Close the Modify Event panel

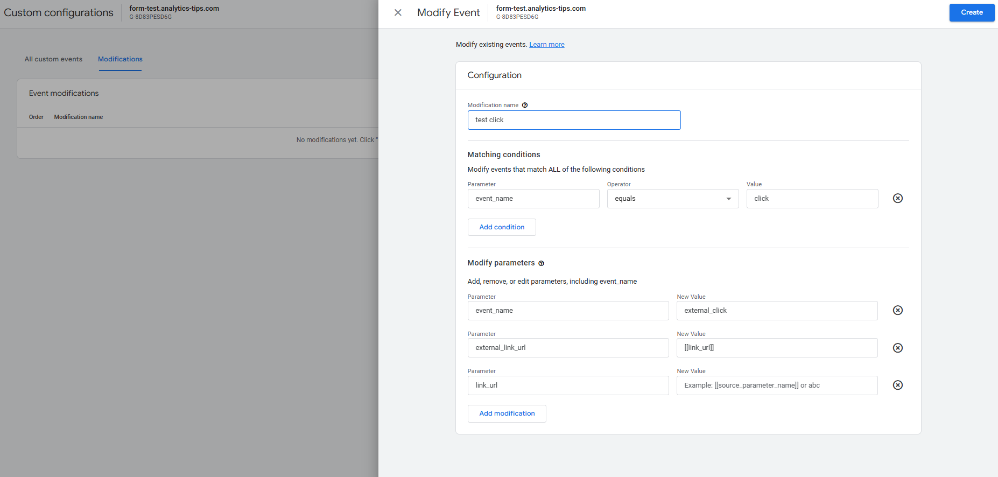(x=398, y=12)
